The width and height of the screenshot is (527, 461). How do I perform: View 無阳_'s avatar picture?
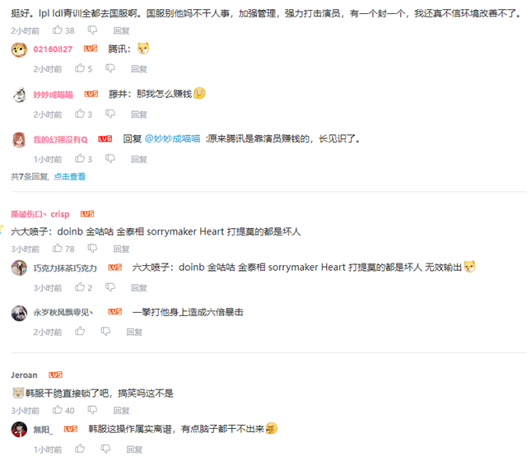[19, 430]
